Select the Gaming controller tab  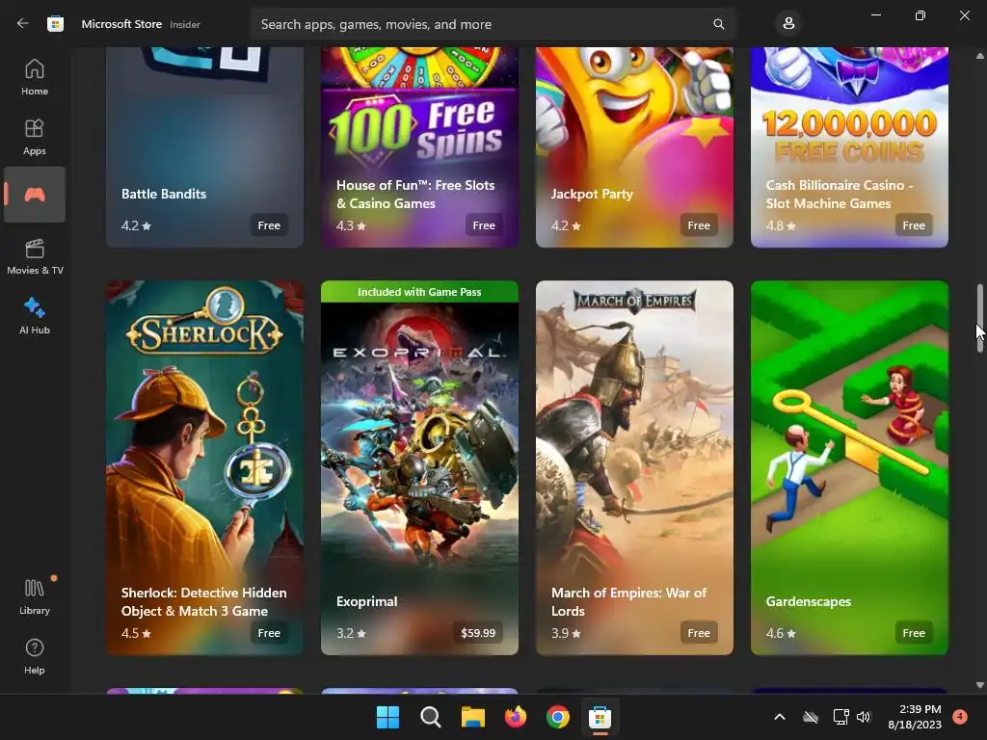(x=35, y=195)
